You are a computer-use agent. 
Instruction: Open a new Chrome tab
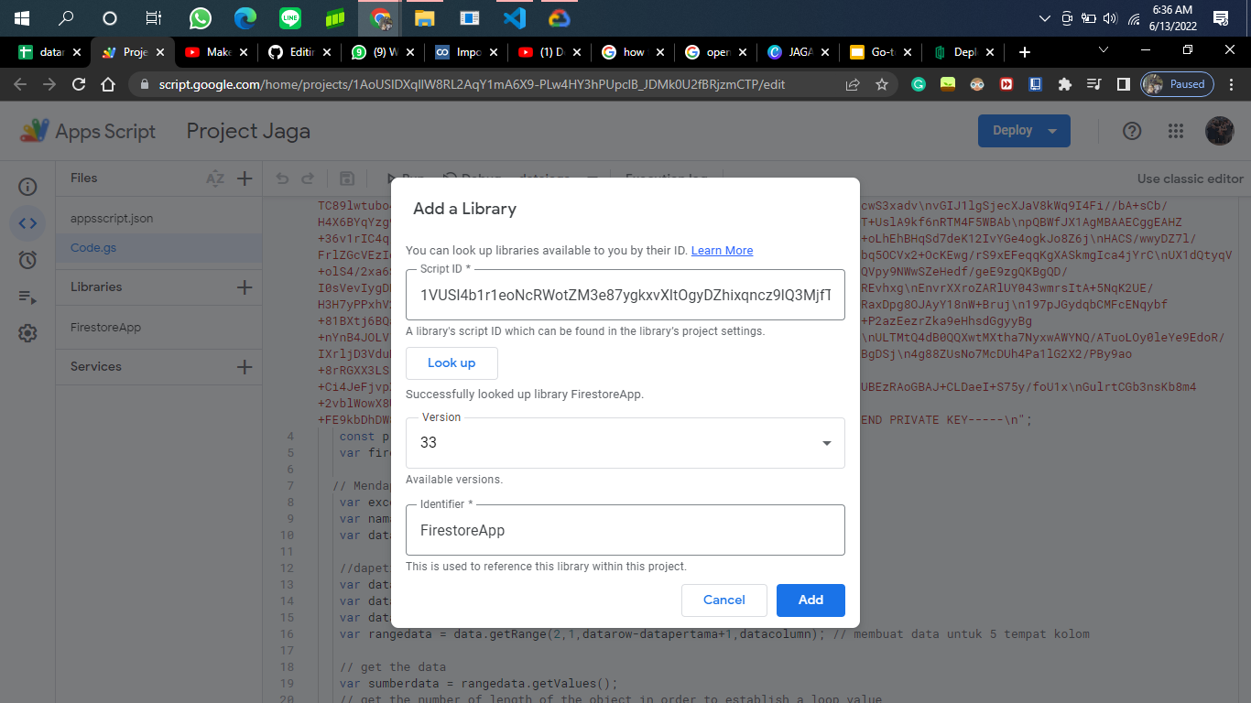[1025, 52]
